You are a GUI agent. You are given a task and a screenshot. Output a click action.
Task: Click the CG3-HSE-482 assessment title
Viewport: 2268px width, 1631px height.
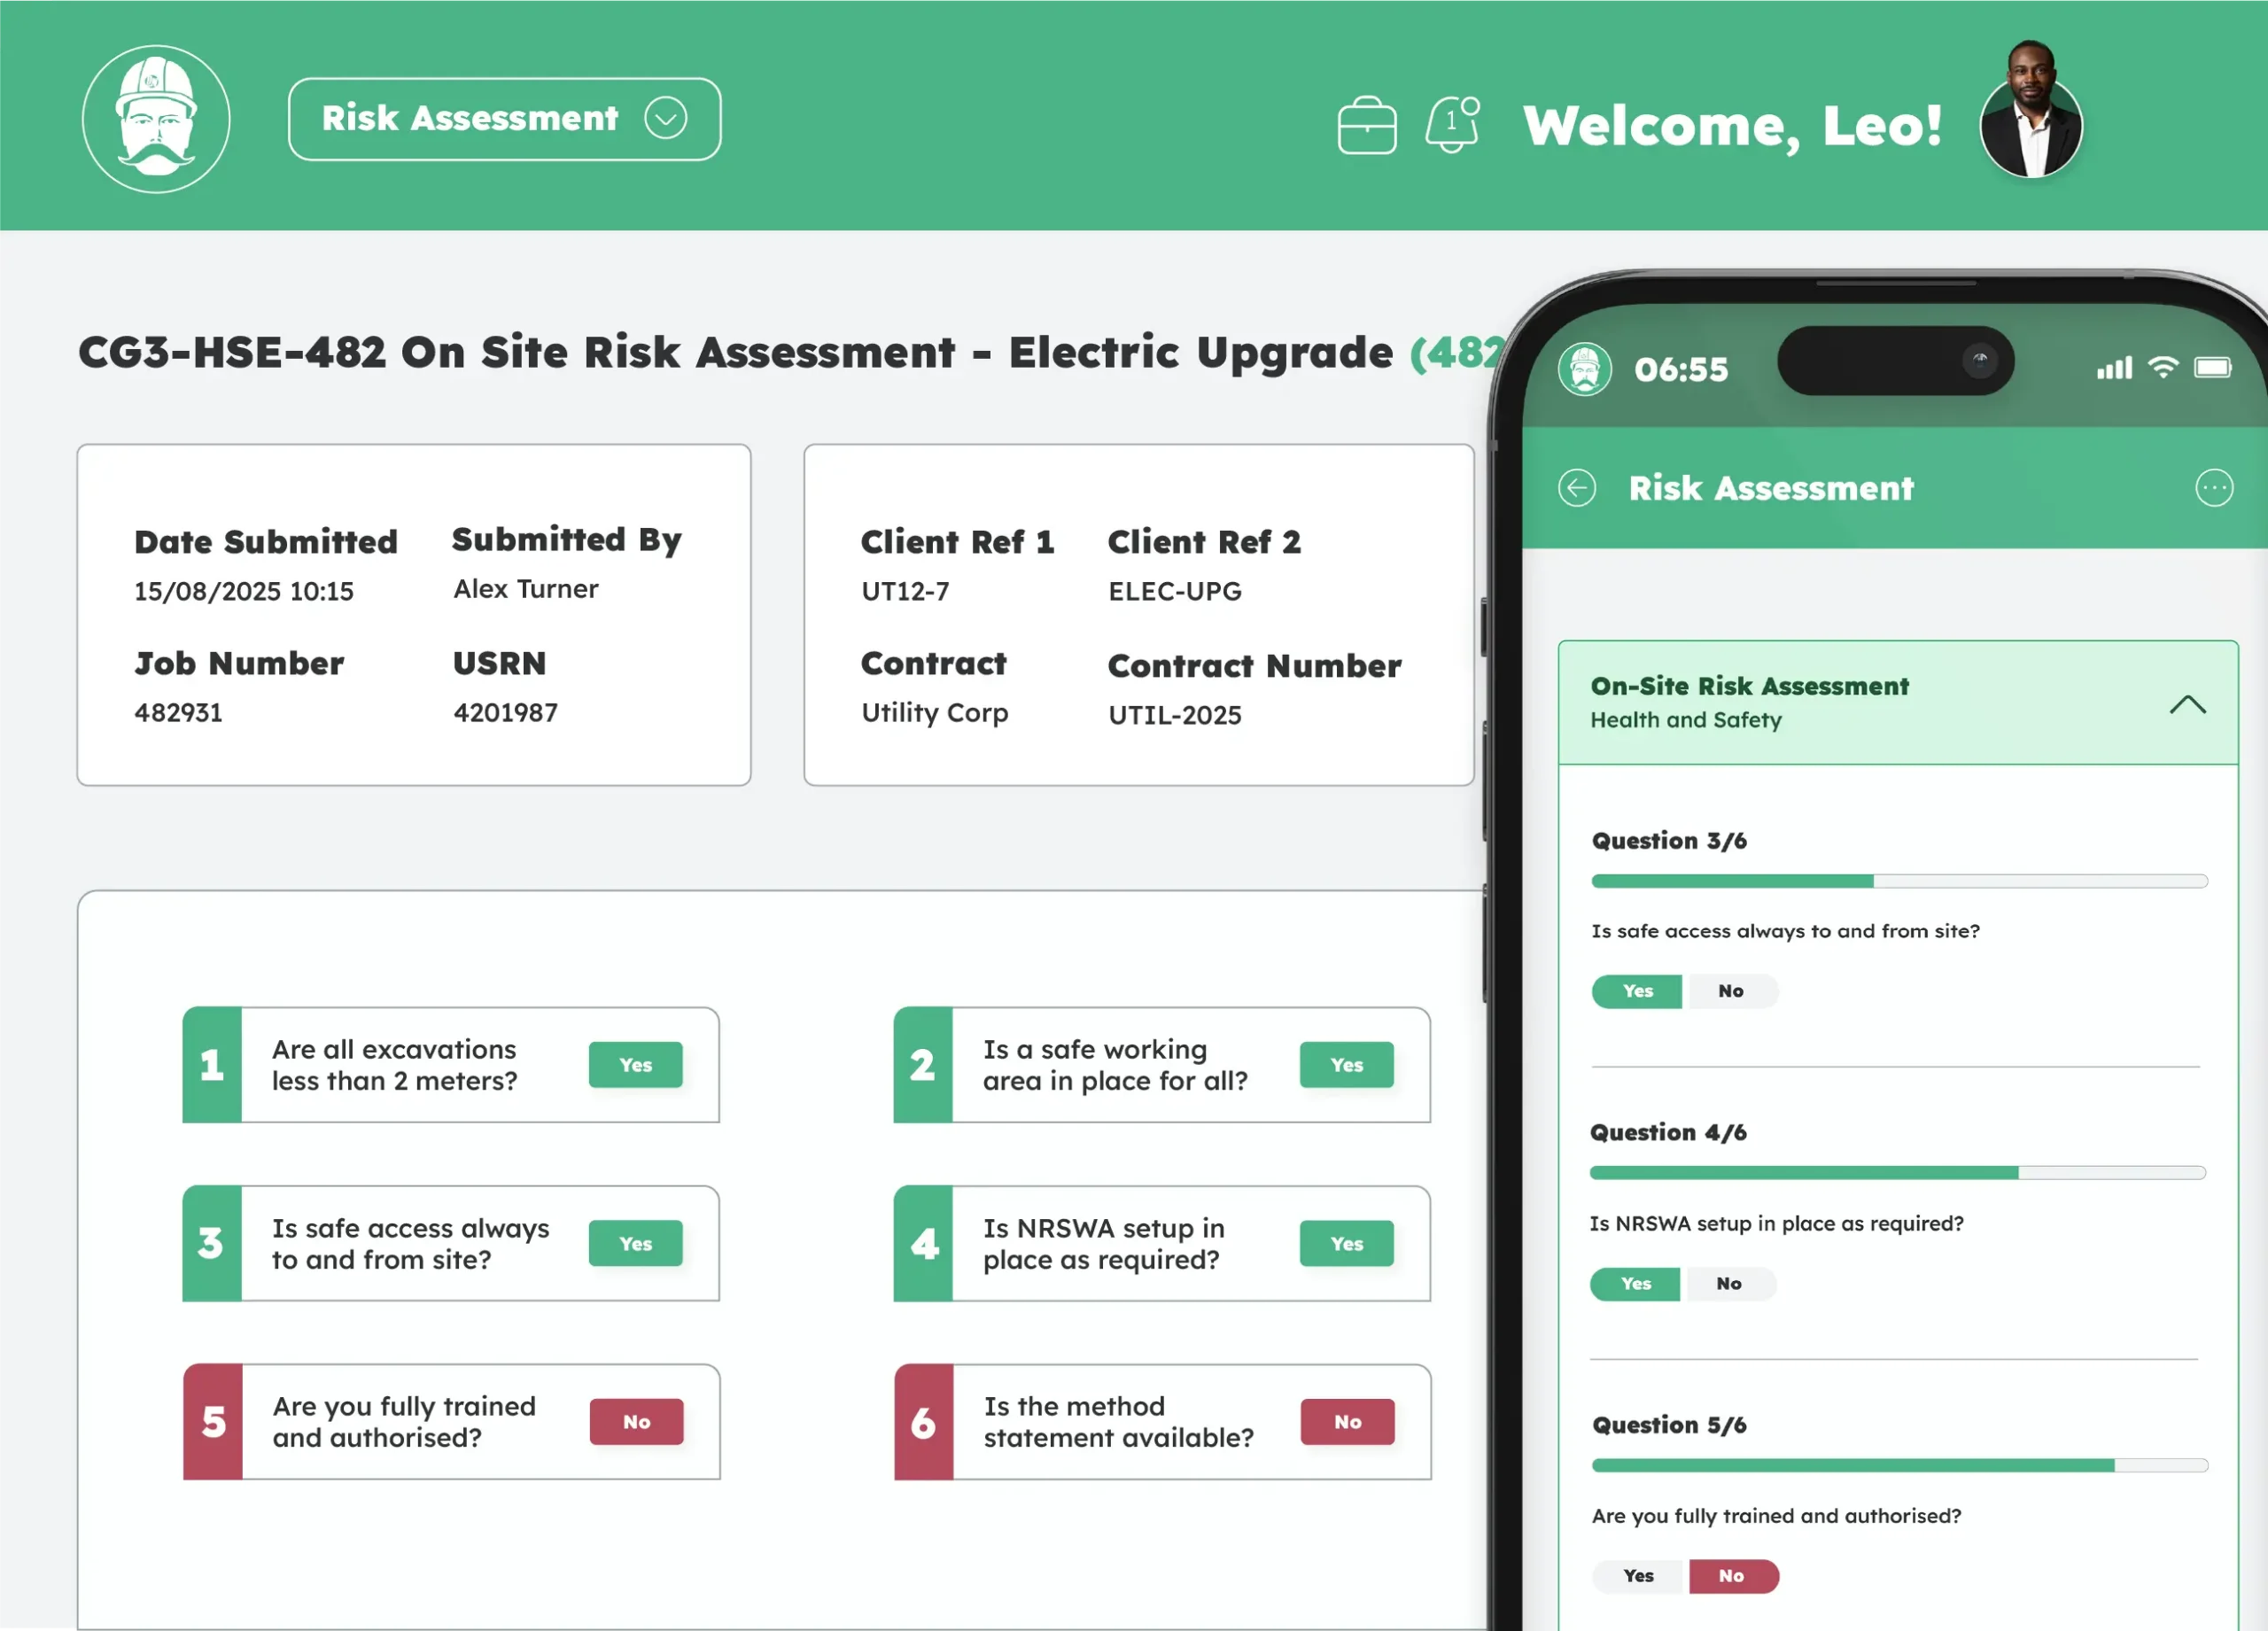(x=790, y=352)
